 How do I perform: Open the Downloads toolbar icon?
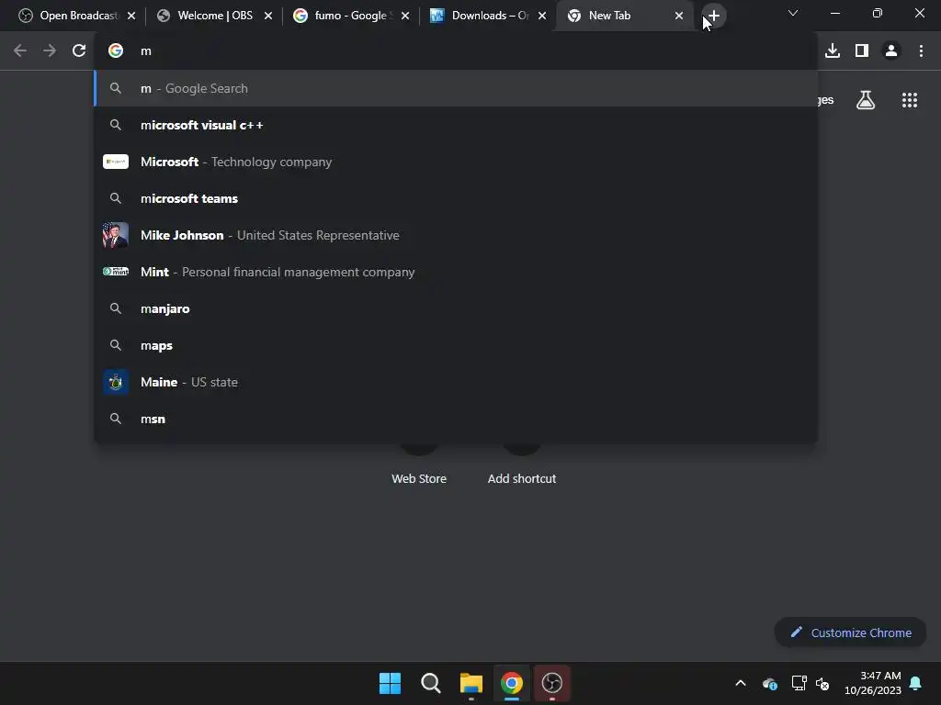[x=833, y=51]
